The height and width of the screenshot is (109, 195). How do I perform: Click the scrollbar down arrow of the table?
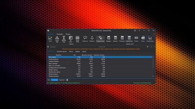(153, 76)
